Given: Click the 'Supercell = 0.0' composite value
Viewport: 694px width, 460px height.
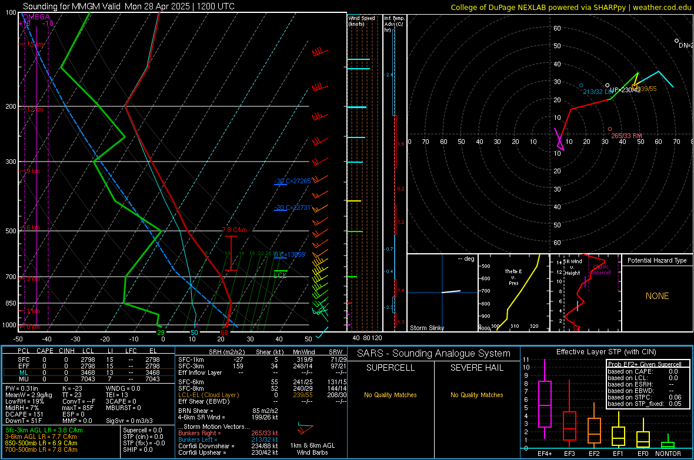Looking at the screenshot, I should [x=142, y=430].
